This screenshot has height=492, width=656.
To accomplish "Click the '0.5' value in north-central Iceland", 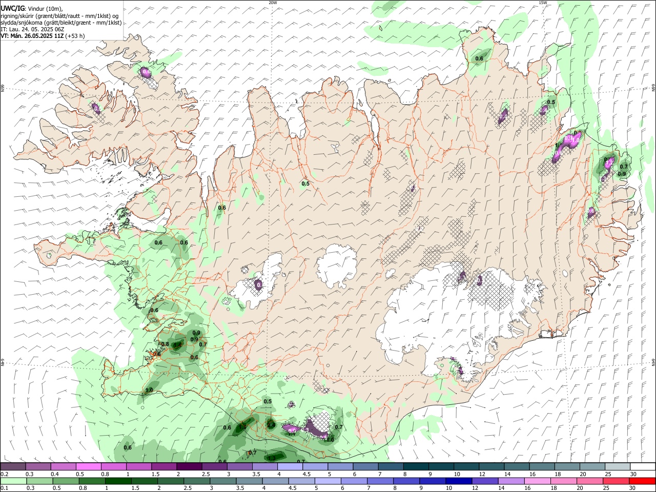I will click(x=305, y=183).
